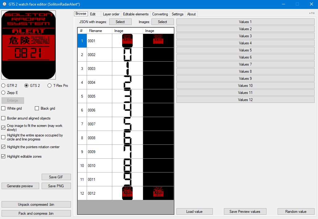Select filename cell 0006

point(99,110)
